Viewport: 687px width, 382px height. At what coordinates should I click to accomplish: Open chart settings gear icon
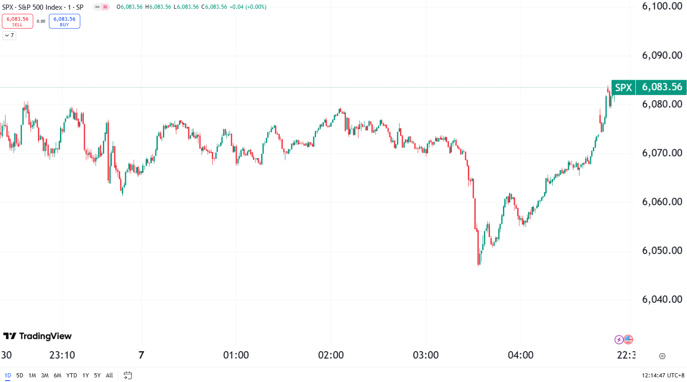pyautogui.click(x=662, y=356)
